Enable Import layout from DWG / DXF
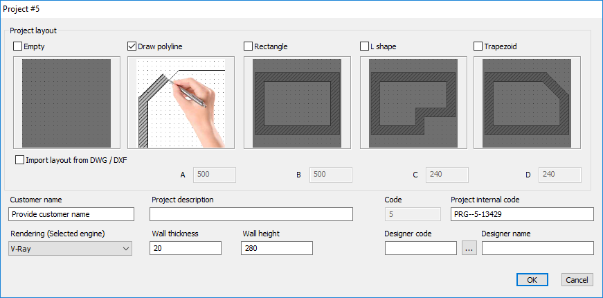 pos(19,160)
